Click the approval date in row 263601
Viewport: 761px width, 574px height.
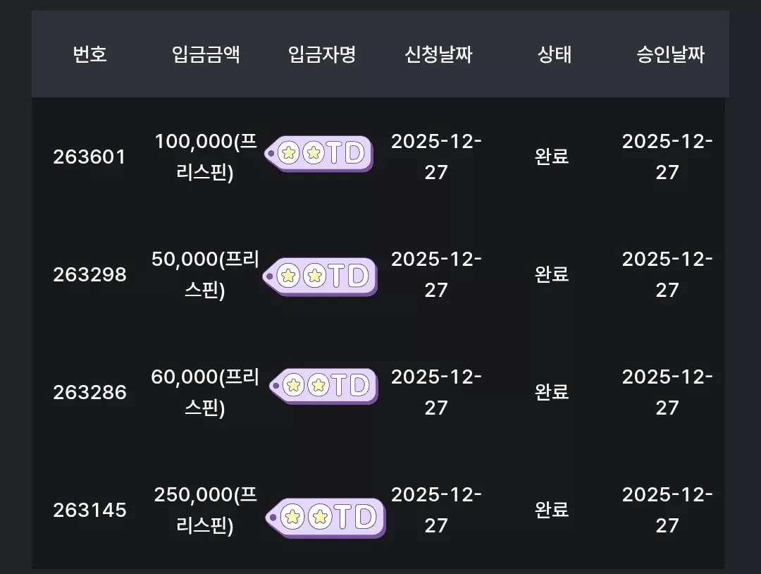(667, 157)
